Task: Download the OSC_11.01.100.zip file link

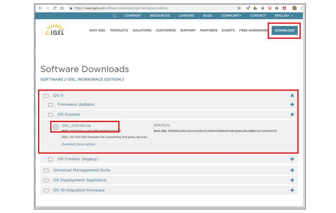Action: pos(76,126)
